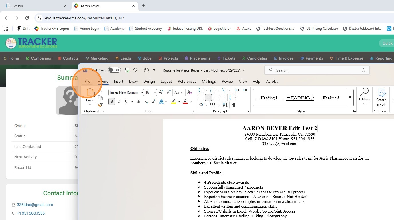Click the Redo icon in Word

pyautogui.click(x=146, y=70)
